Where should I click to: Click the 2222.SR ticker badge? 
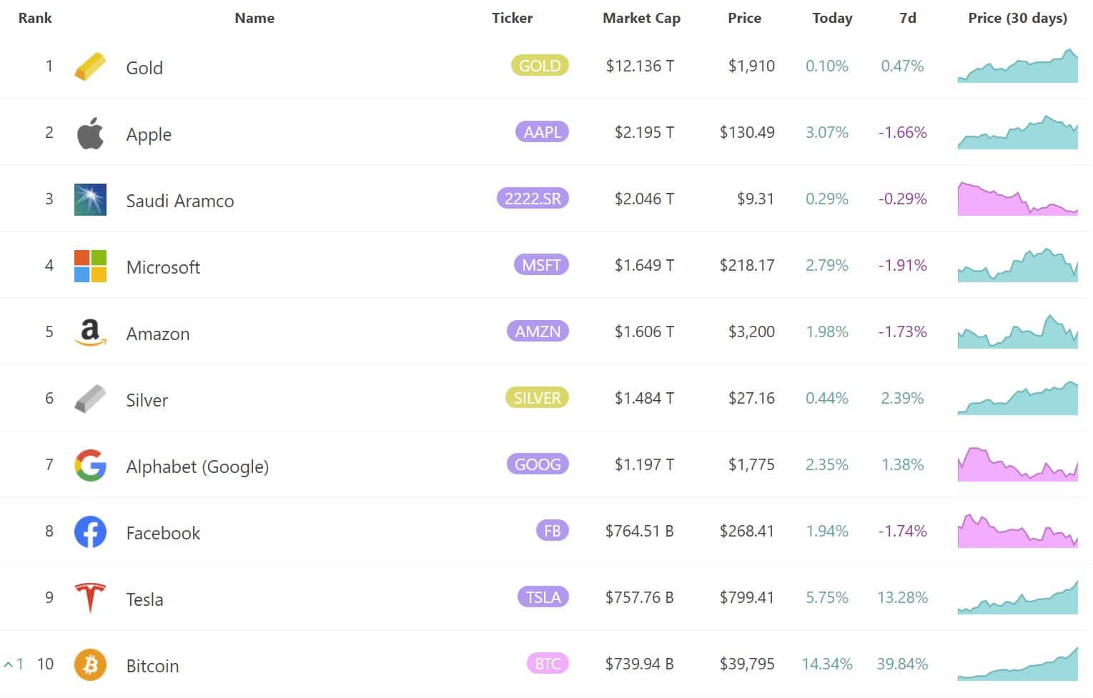click(x=533, y=199)
